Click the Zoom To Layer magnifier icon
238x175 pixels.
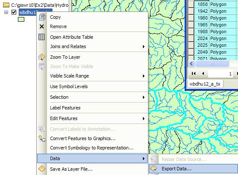pos(42,57)
